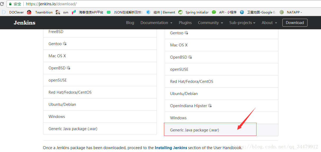Image resolution: width=321 pixels, height=152 pixels.
Task: Select Windows in the left list
Action: point(100,117)
